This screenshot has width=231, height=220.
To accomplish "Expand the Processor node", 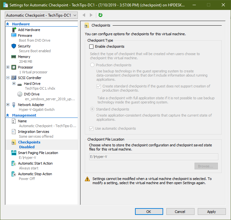I will click(x=8, y=67).
